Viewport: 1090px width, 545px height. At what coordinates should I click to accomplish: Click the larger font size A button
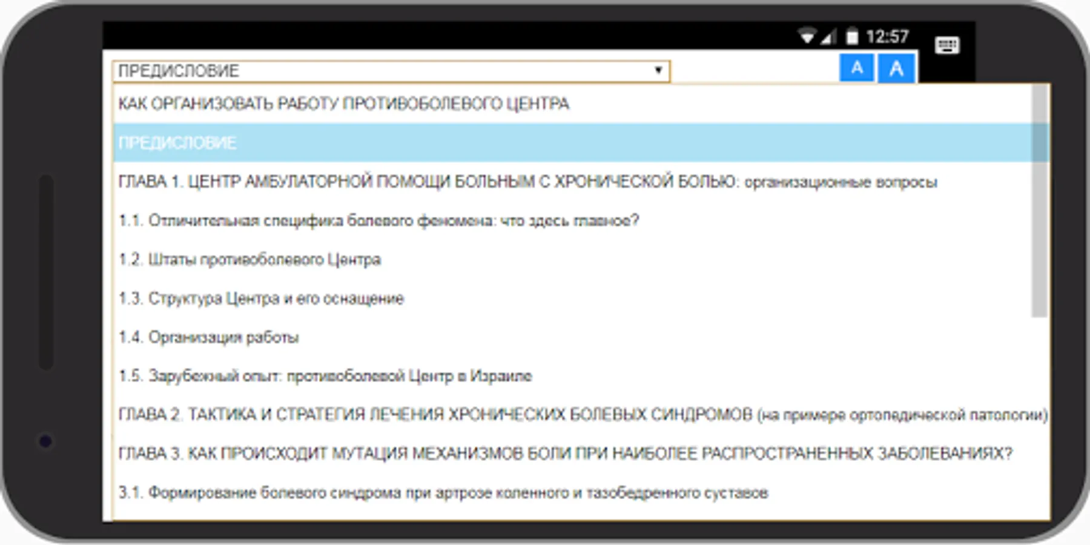(x=897, y=68)
